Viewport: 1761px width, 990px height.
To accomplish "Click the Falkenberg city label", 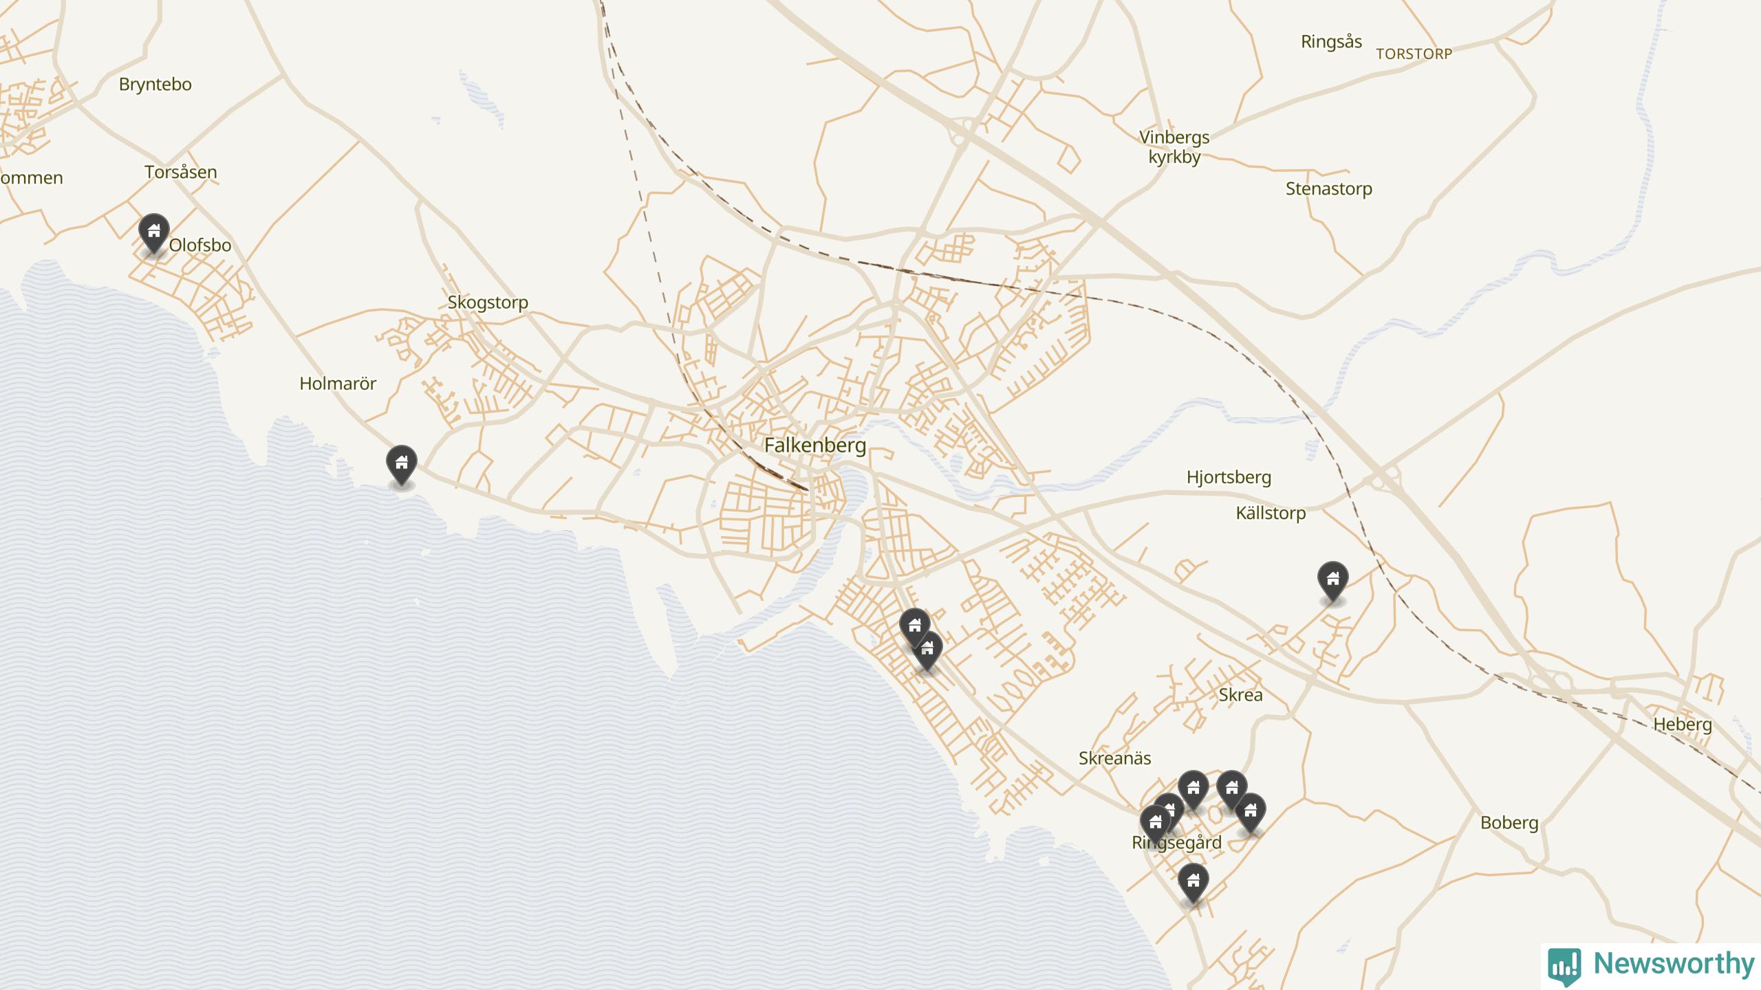I will 815,445.
